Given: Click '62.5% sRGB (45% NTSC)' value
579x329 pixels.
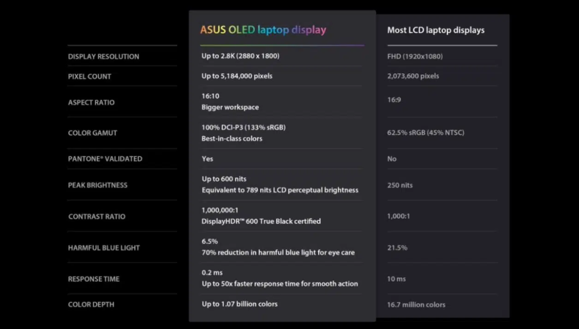Looking at the screenshot, I should (x=426, y=132).
